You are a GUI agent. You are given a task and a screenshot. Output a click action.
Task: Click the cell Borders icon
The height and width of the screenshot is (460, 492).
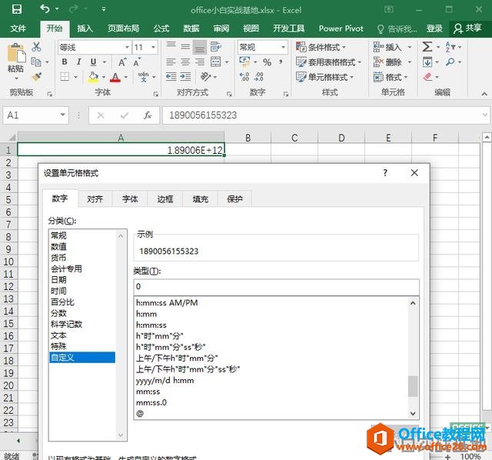click(x=65, y=77)
